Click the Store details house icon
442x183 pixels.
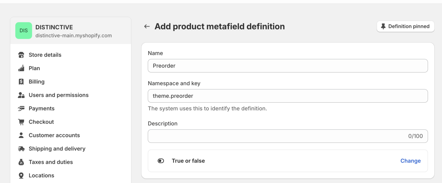pos(21,55)
